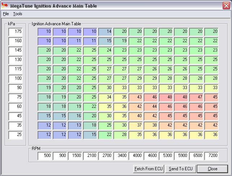Image resolution: width=232 pixels, height=176 pixels.
Task: Click the cell with value 38 in the 35 kPa row
Action: [151, 126]
